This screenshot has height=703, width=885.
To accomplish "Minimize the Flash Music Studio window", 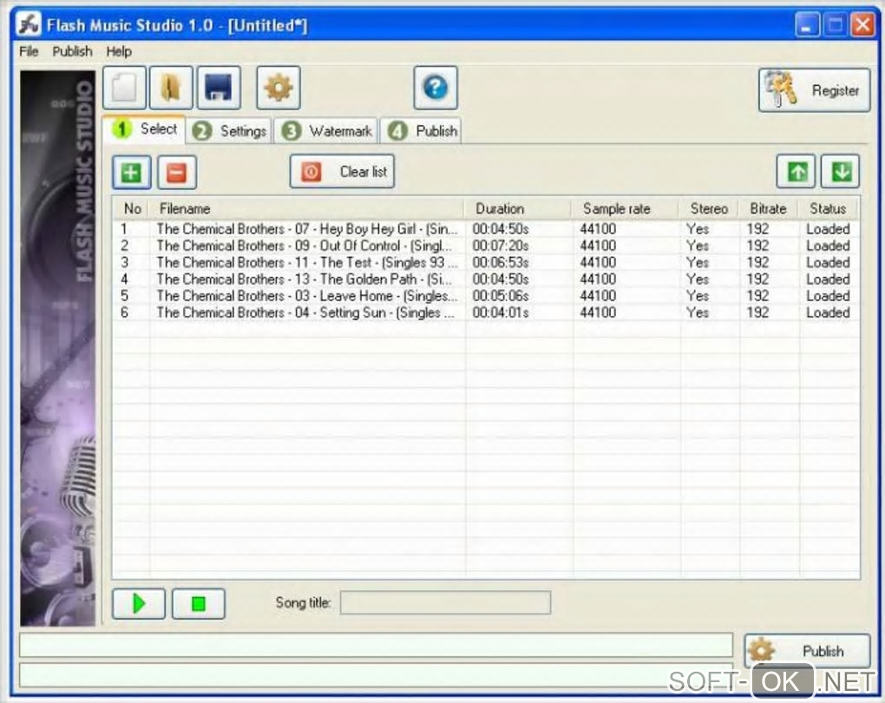I will tap(807, 25).
